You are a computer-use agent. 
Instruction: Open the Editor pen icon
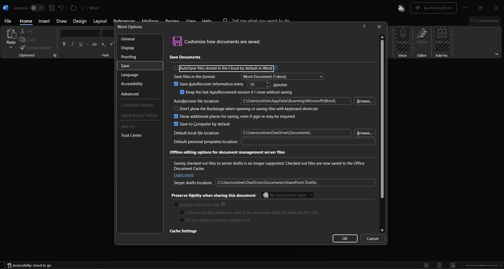pos(422,33)
